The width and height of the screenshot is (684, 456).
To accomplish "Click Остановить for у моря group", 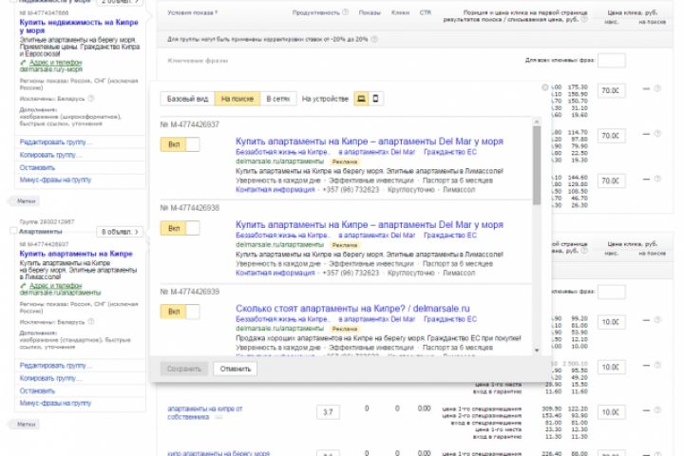I will [37, 167].
